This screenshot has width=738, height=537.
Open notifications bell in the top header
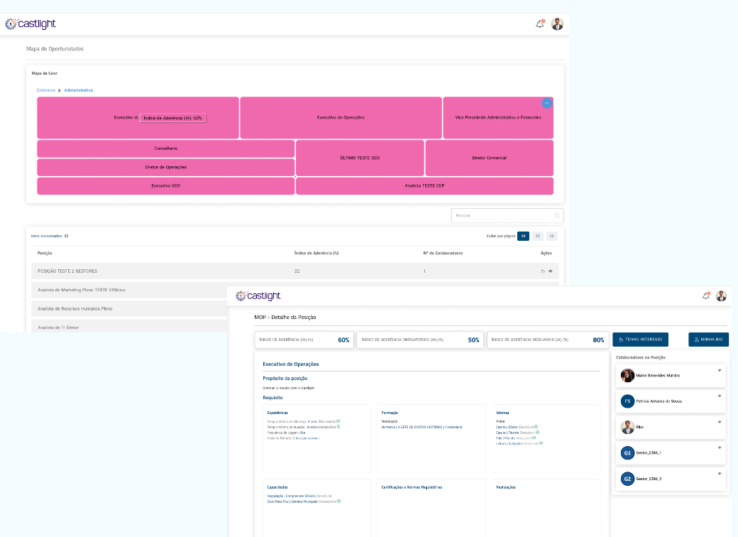coord(540,24)
